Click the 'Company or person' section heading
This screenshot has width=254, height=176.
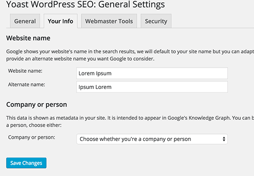[37, 105]
